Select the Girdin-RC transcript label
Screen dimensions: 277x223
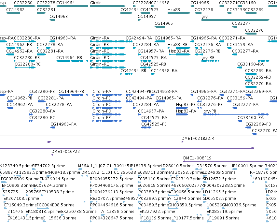(x=100, y=51)
